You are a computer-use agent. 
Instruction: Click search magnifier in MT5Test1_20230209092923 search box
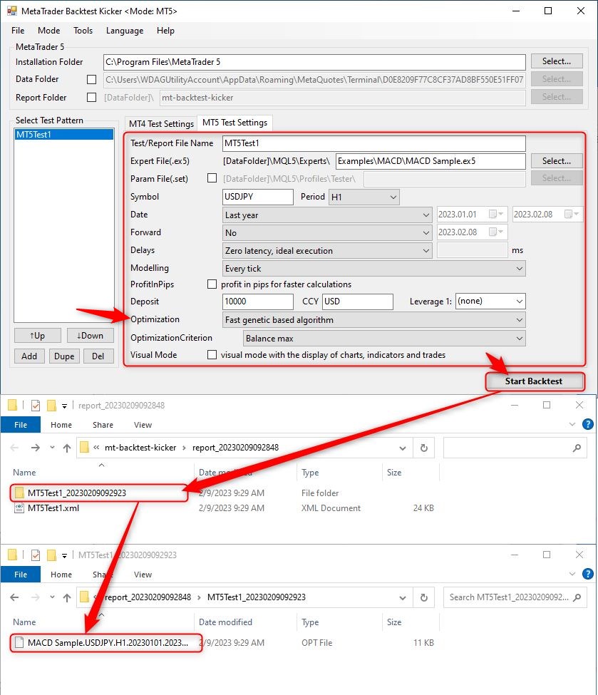point(577,597)
